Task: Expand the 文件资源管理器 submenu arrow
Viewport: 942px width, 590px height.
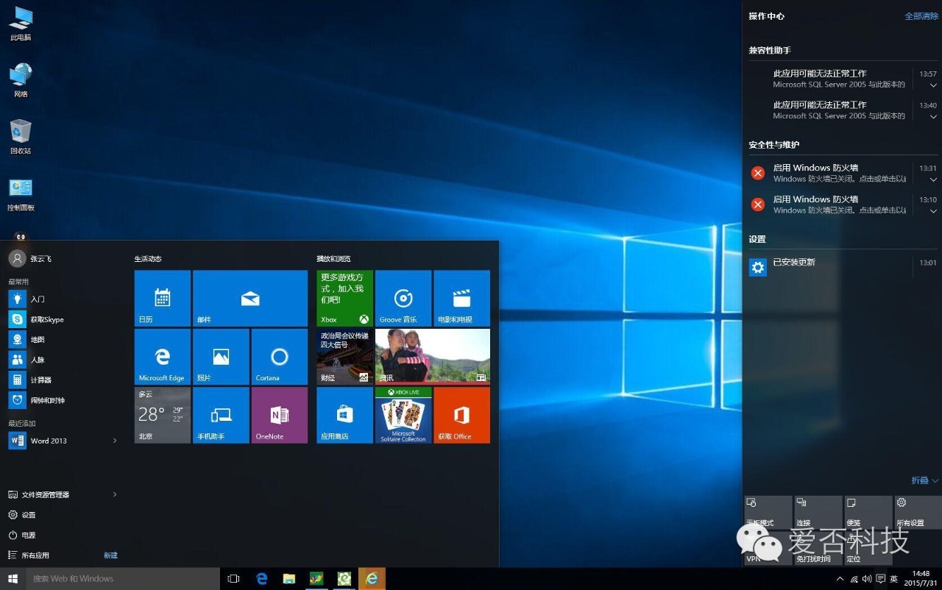Action: 115,495
